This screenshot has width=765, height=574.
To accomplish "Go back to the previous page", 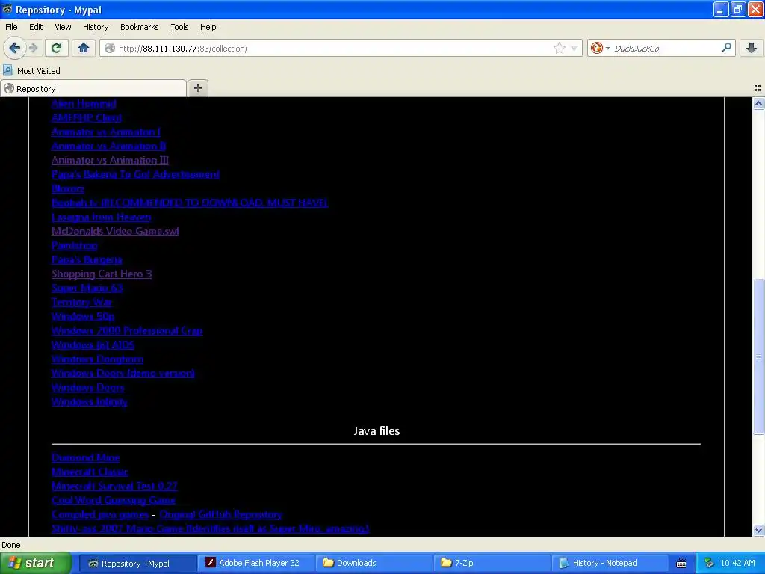I will coord(14,48).
